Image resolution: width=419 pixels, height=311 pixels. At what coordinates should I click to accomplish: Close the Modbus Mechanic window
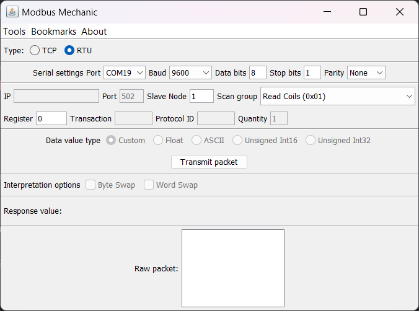click(400, 12)
